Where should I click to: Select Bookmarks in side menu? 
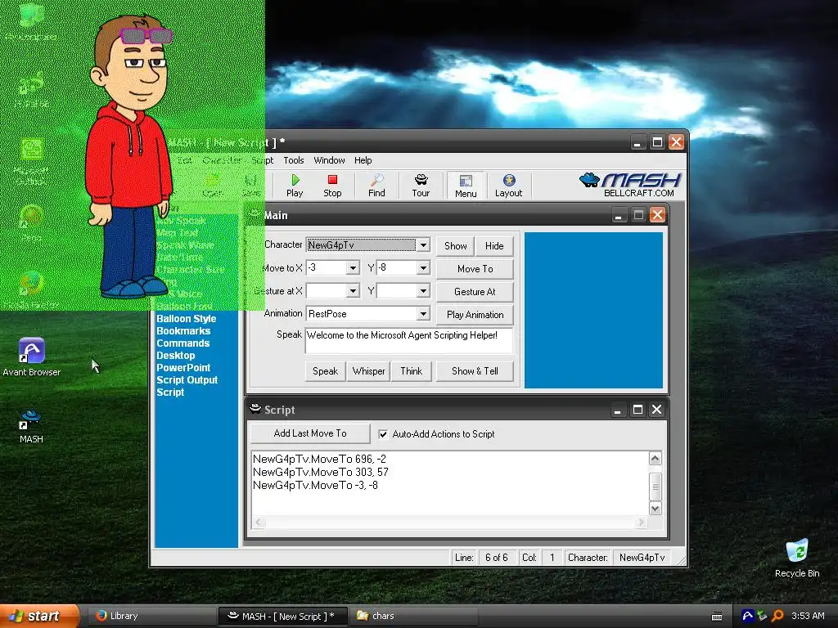coord(183,331)
